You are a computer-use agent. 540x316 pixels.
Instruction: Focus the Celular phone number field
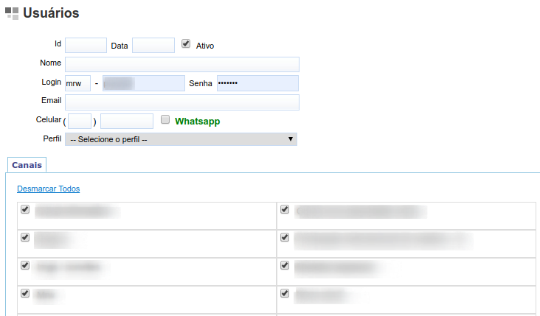(x=126, y=121)
